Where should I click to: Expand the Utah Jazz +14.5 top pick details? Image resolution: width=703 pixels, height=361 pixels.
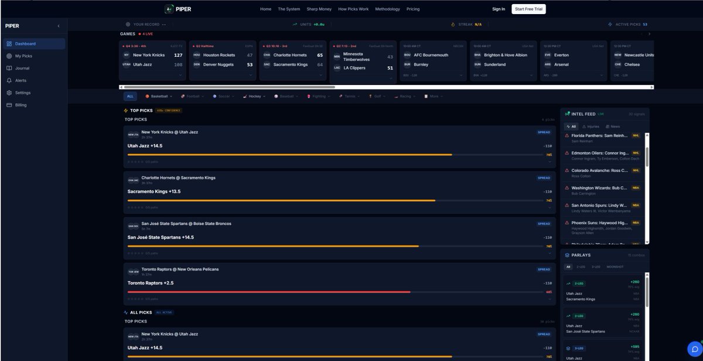coord(550,162)
